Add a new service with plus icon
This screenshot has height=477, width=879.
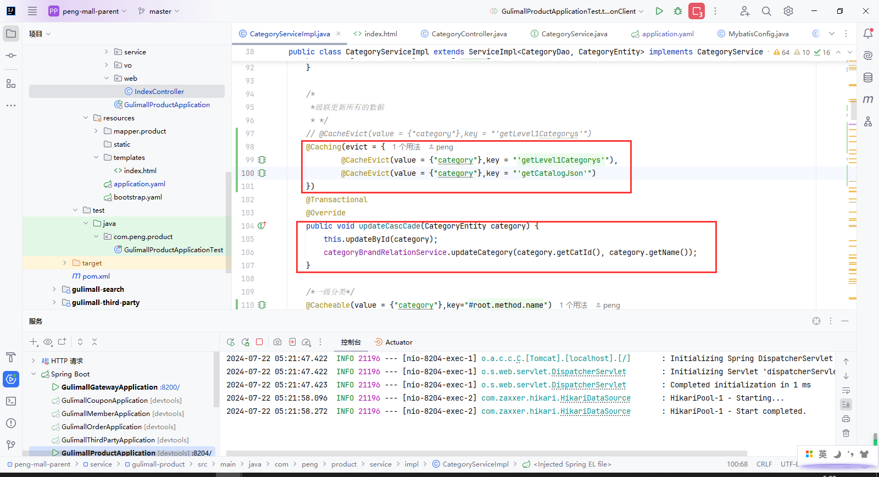(34, 342)
